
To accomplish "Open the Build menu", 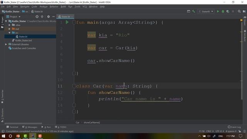I will tap(63, 7).
